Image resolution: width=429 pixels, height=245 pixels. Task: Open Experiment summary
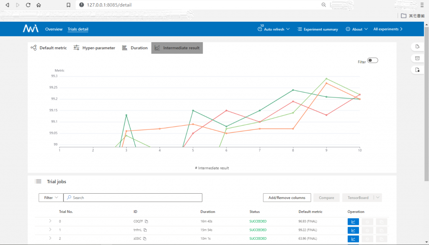(318, 29)
